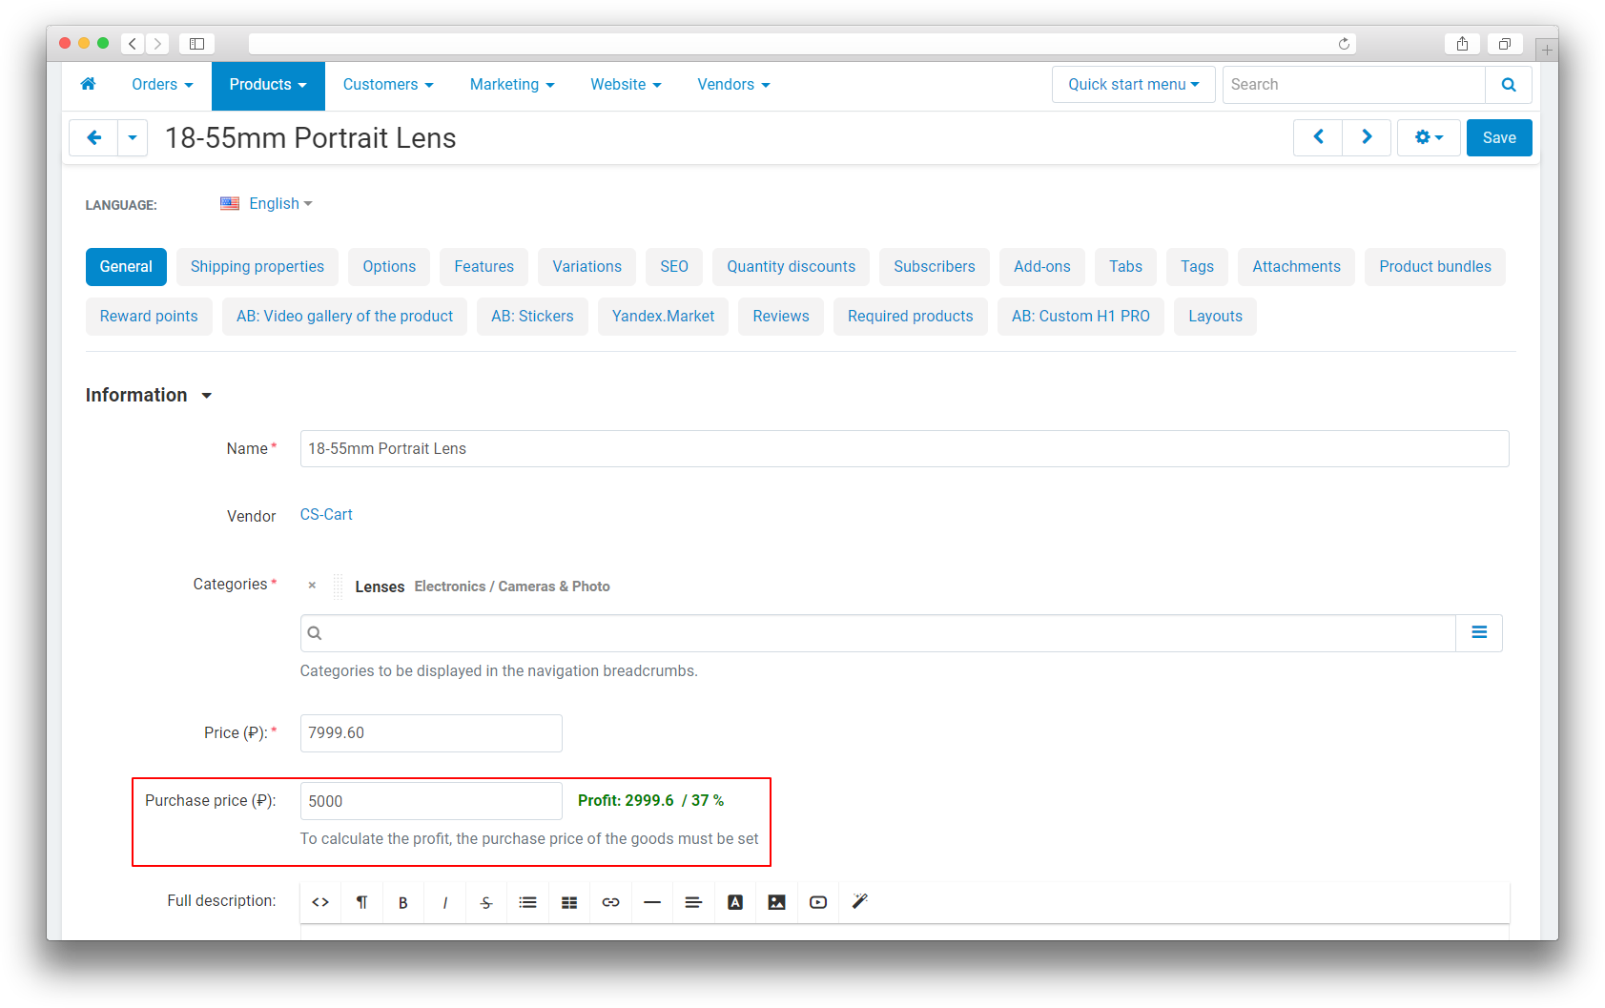Open the Quick start menu dropdown
This screenshot has width=1605, height=1008.
pyautogui.click(x=1133, y=85)
